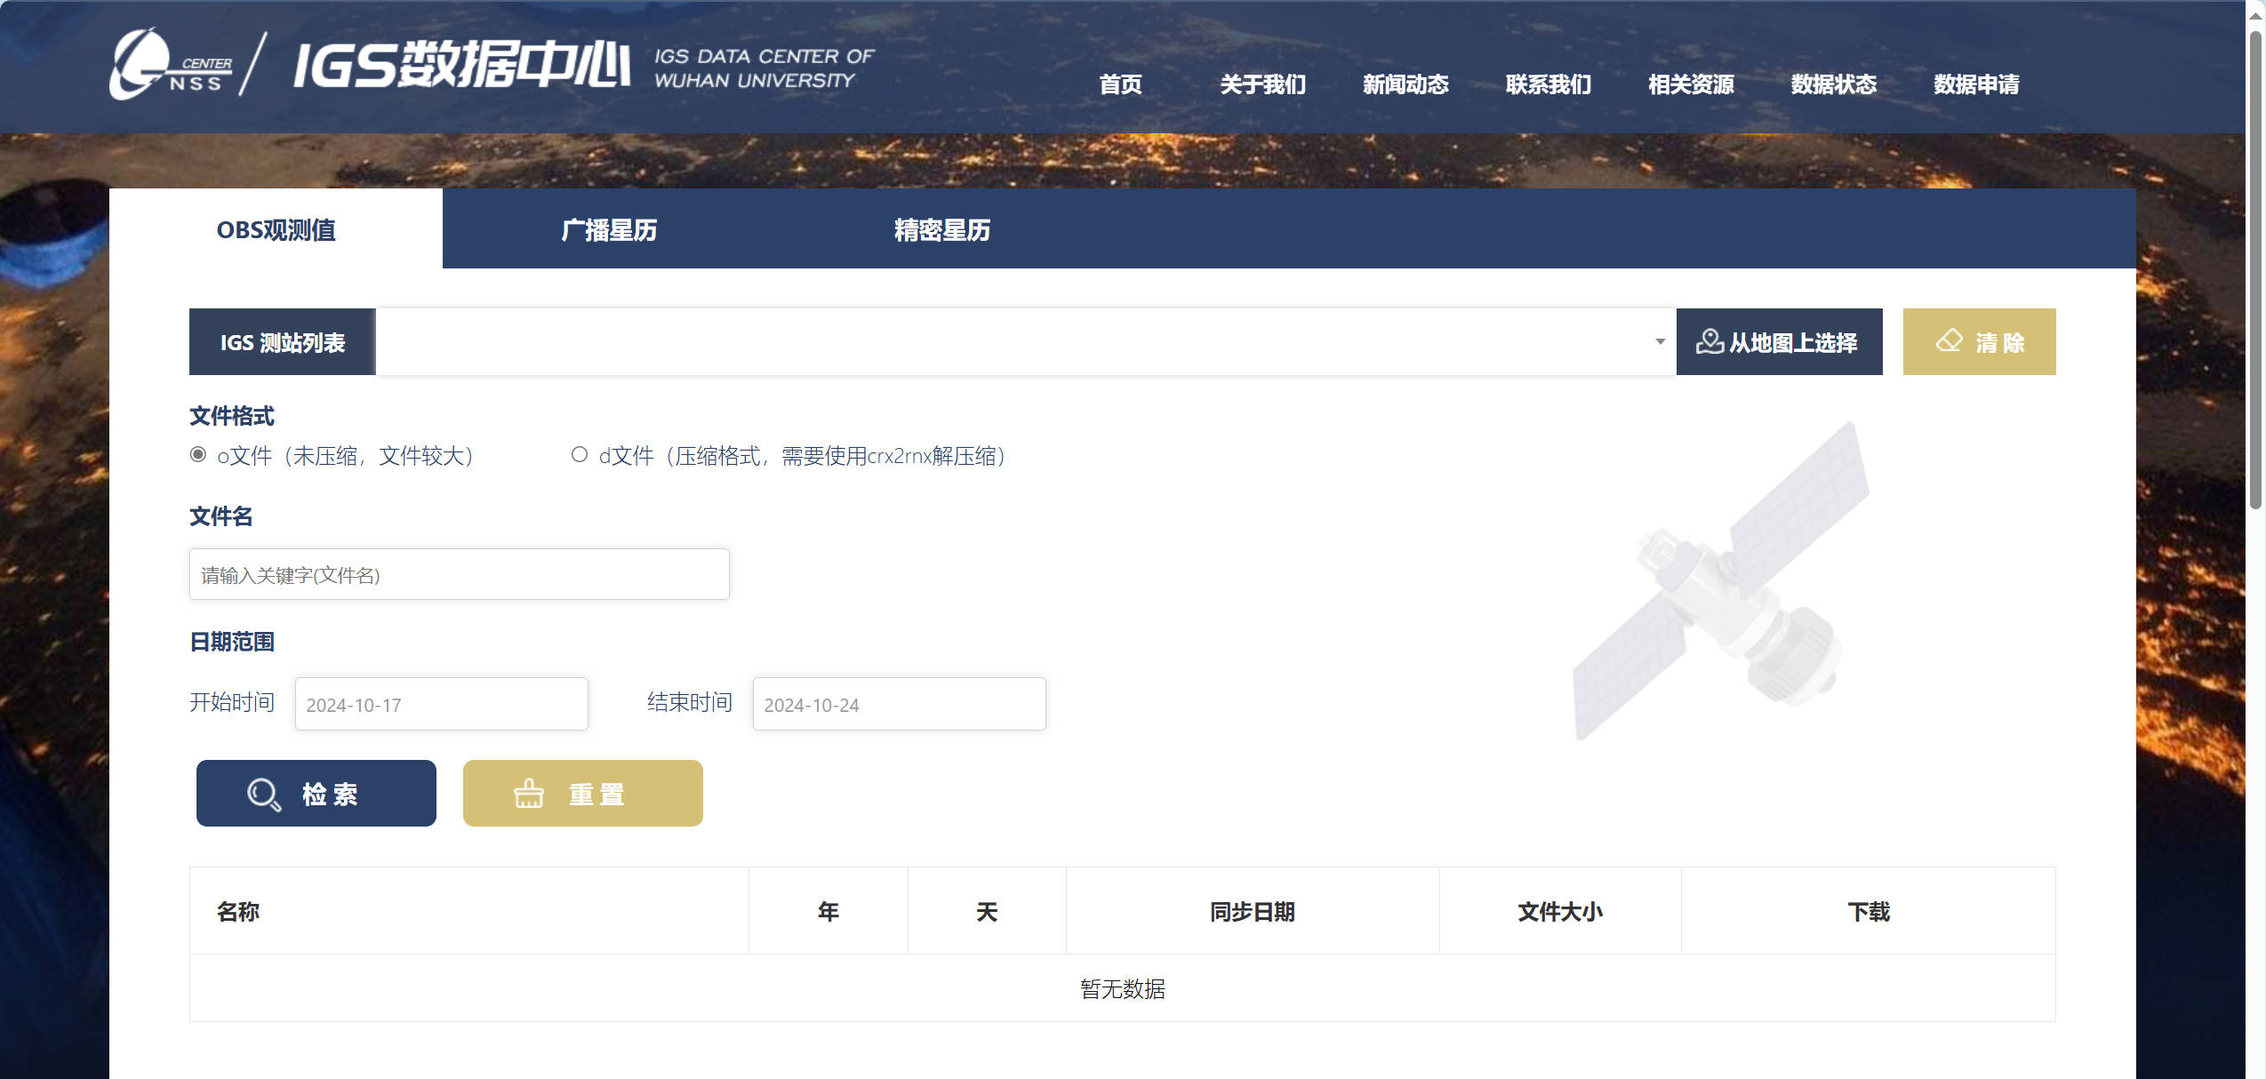The image size is (2266, 1079).
Task: Click the 检索 search button
Action: [316, 793]
